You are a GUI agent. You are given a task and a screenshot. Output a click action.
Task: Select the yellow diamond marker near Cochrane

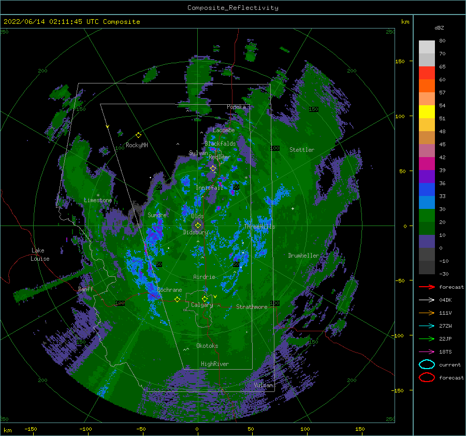177,299
